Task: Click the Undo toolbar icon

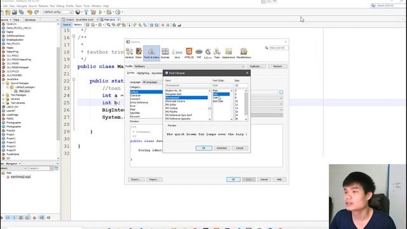Action: pyautogui.click(x=30, y=12)
